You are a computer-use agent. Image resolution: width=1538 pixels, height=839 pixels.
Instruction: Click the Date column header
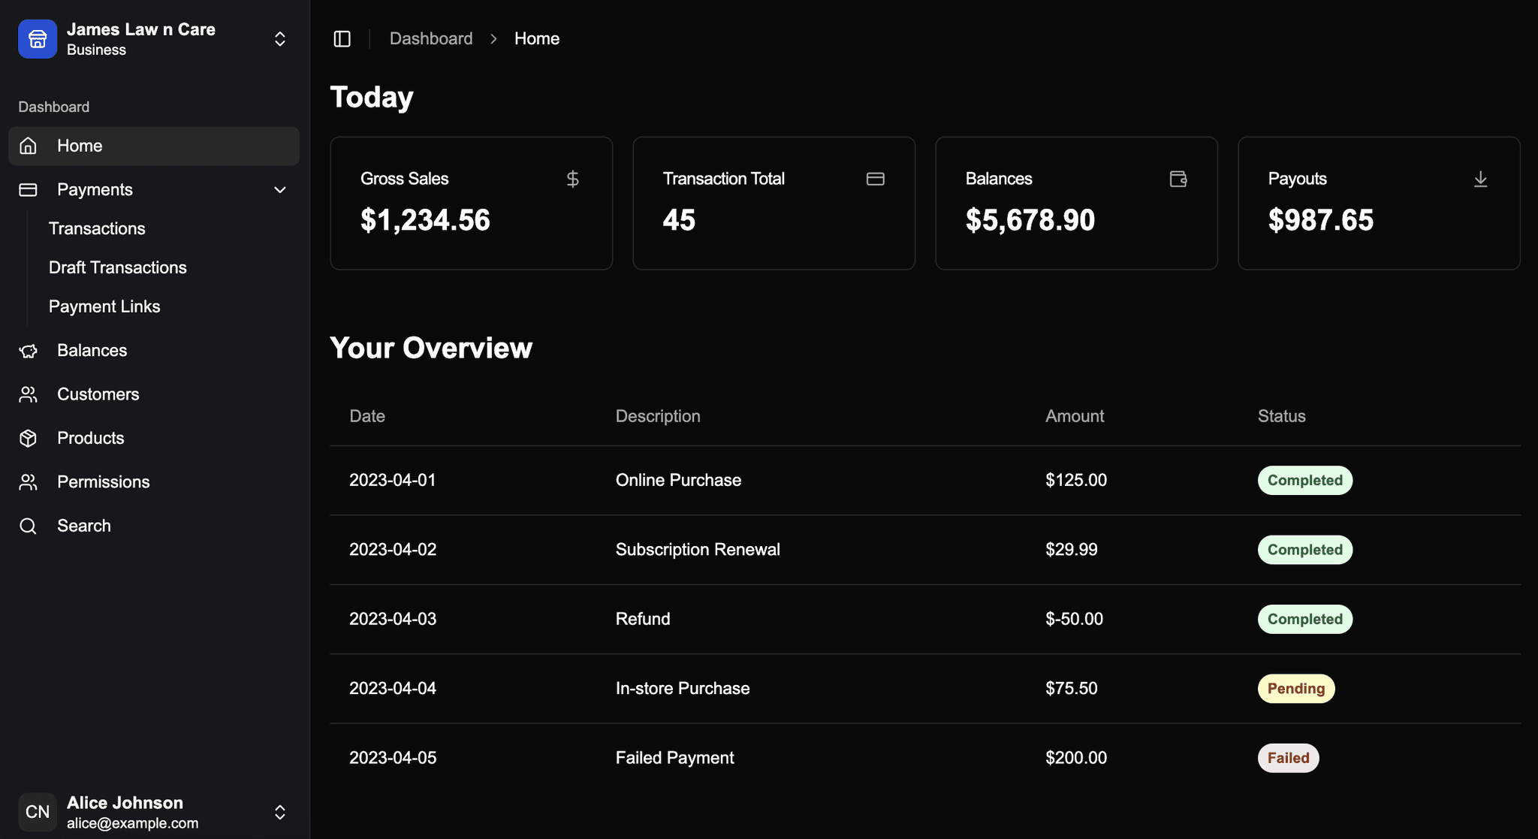(367, 416)
